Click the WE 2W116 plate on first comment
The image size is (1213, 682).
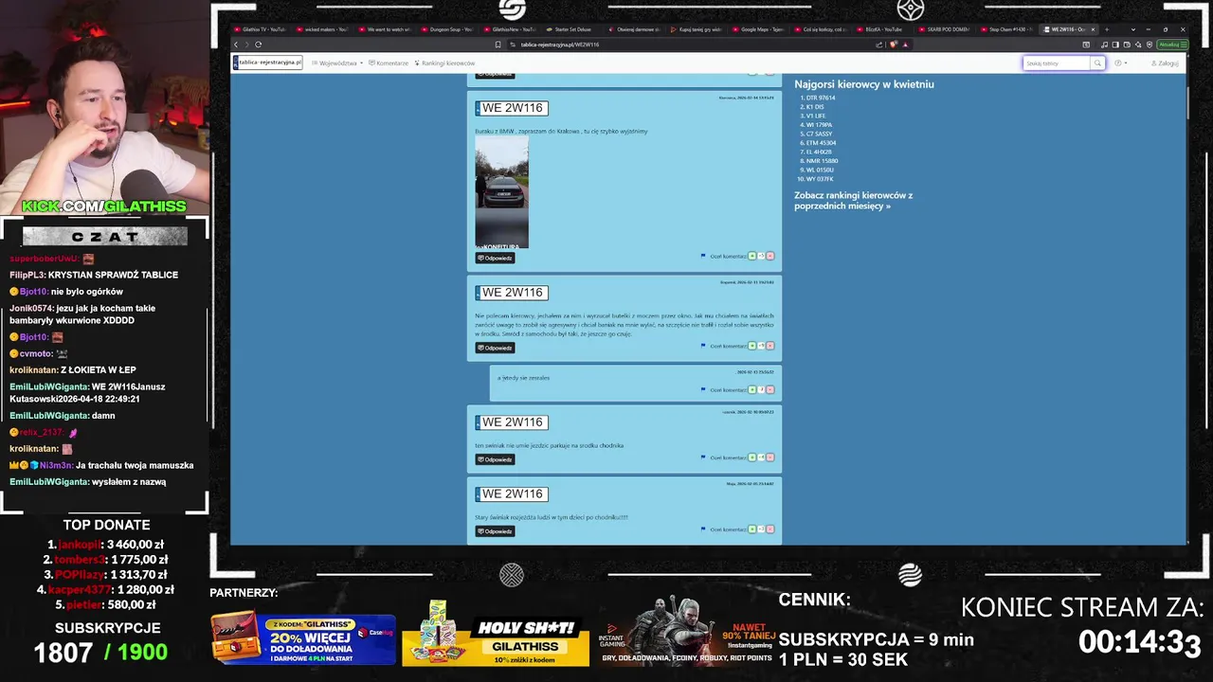coord(512,108)
